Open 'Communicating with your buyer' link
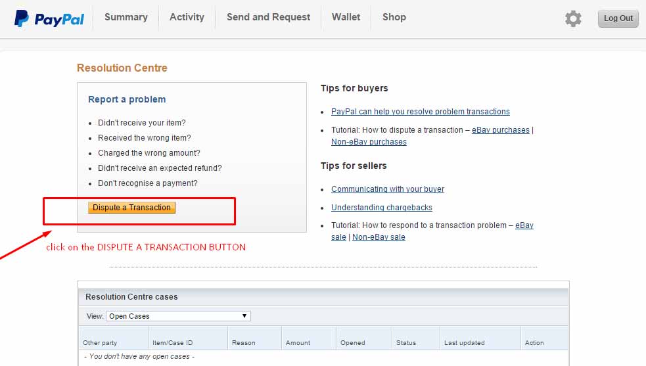This screenshot has width=646, height=366. (x=388, y=189)
